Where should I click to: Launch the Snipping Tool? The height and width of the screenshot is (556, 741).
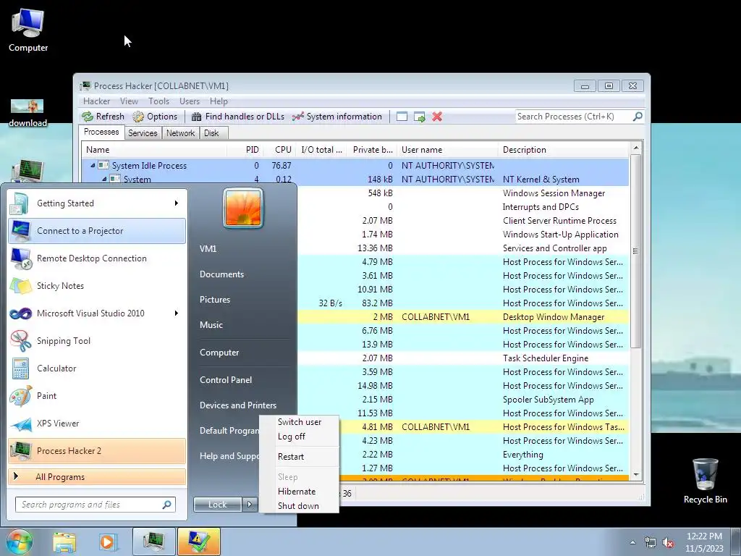point(97,341)
